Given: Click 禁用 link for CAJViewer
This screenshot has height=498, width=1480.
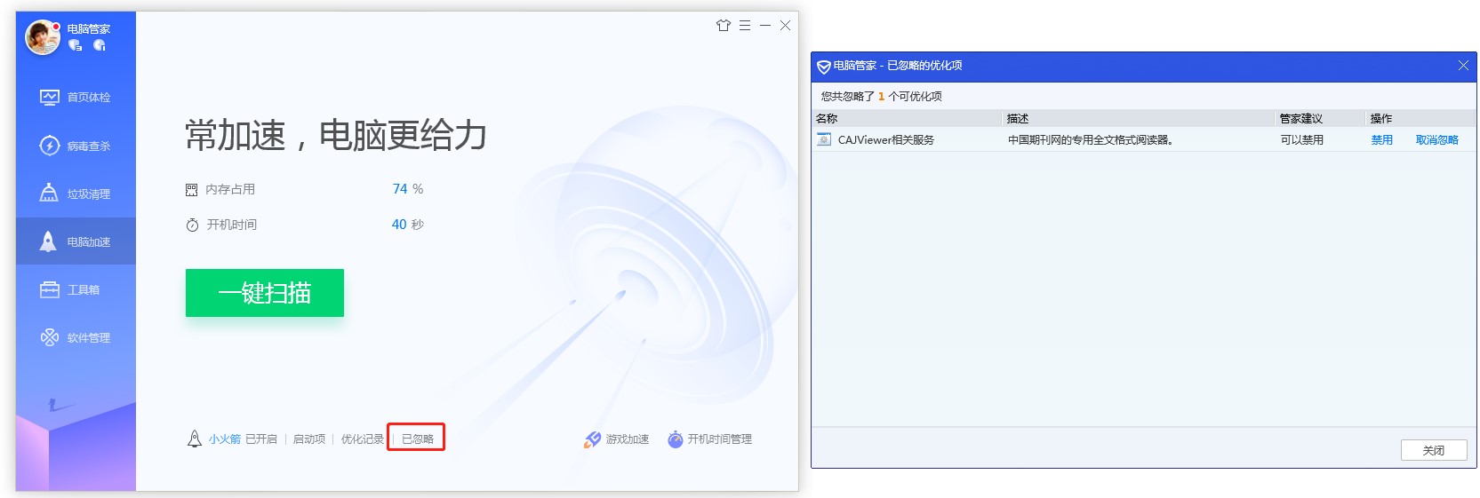Looking at the screenshot, I should [1382, 140].
